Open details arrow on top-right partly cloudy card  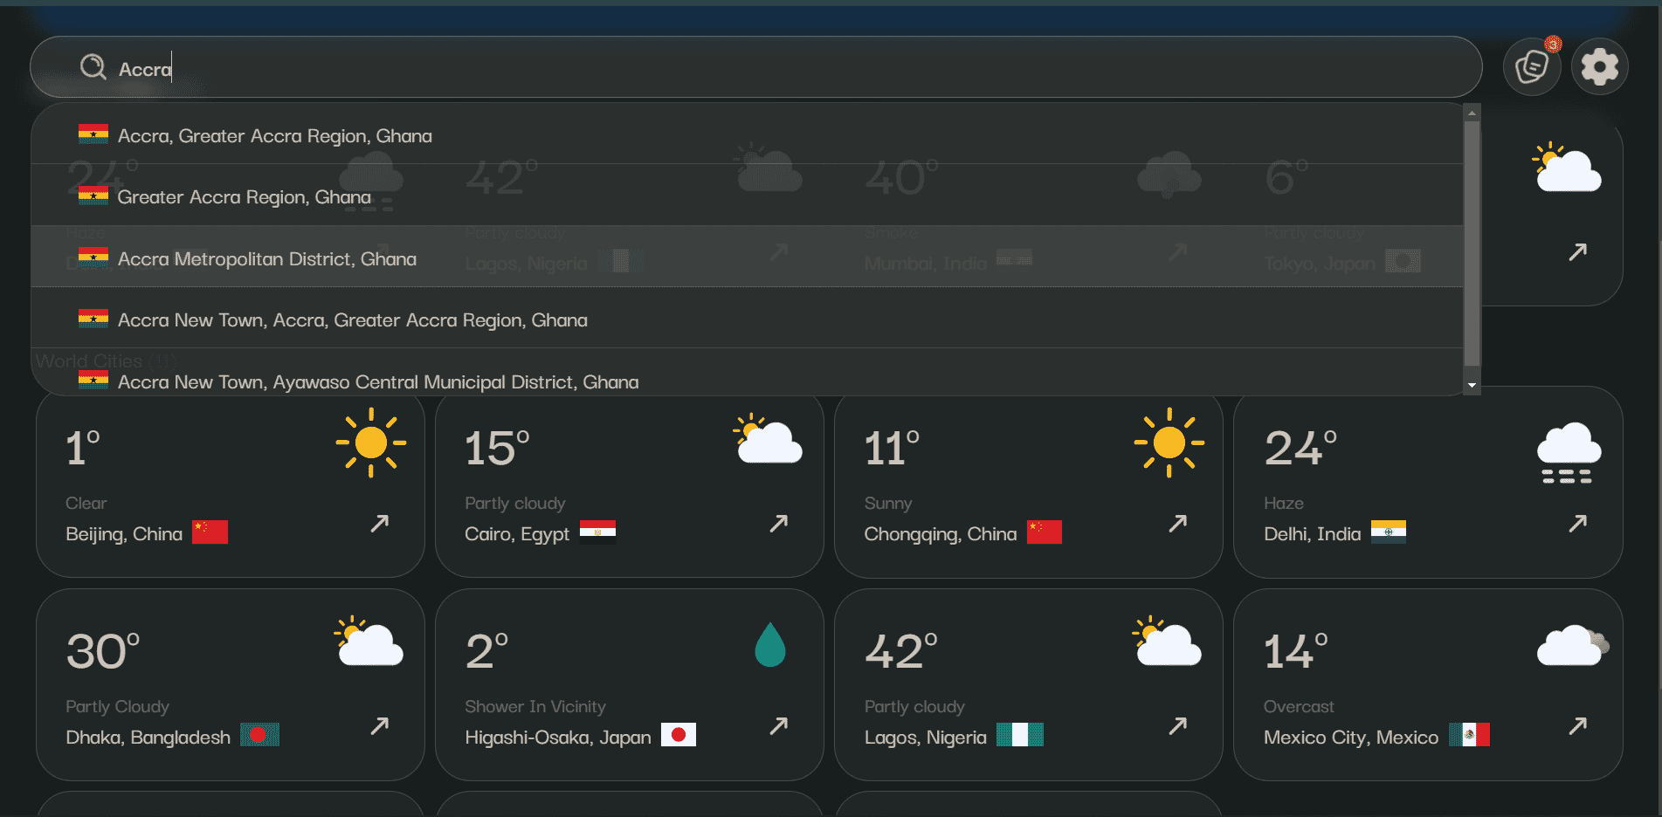(x=1577, y=252)
